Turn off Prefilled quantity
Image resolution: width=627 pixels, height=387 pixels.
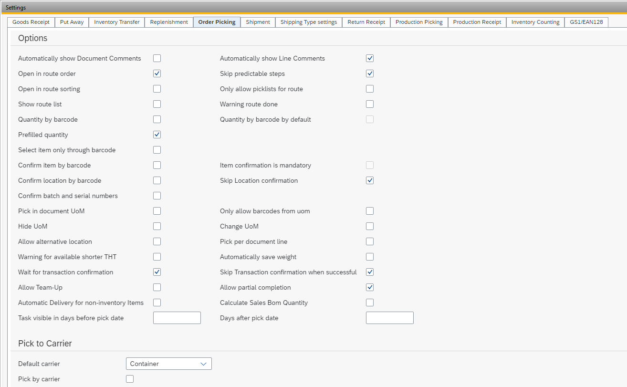tap(157, 135)
